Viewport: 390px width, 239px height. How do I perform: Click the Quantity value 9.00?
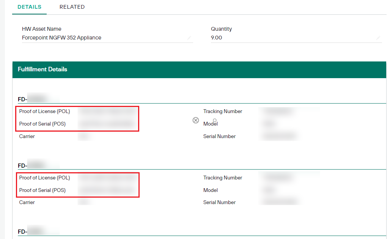point(217,38)
